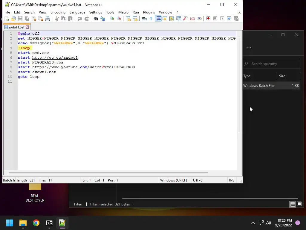This screenshot has height=230, width=306.
Task: Open 7-Zip from the taskbar
Action: click(49, 223)
